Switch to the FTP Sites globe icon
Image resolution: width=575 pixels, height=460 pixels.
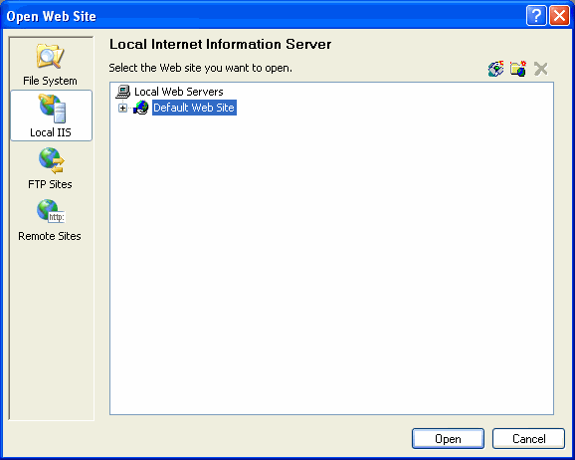pyautogui.click(x=52, y=160)
